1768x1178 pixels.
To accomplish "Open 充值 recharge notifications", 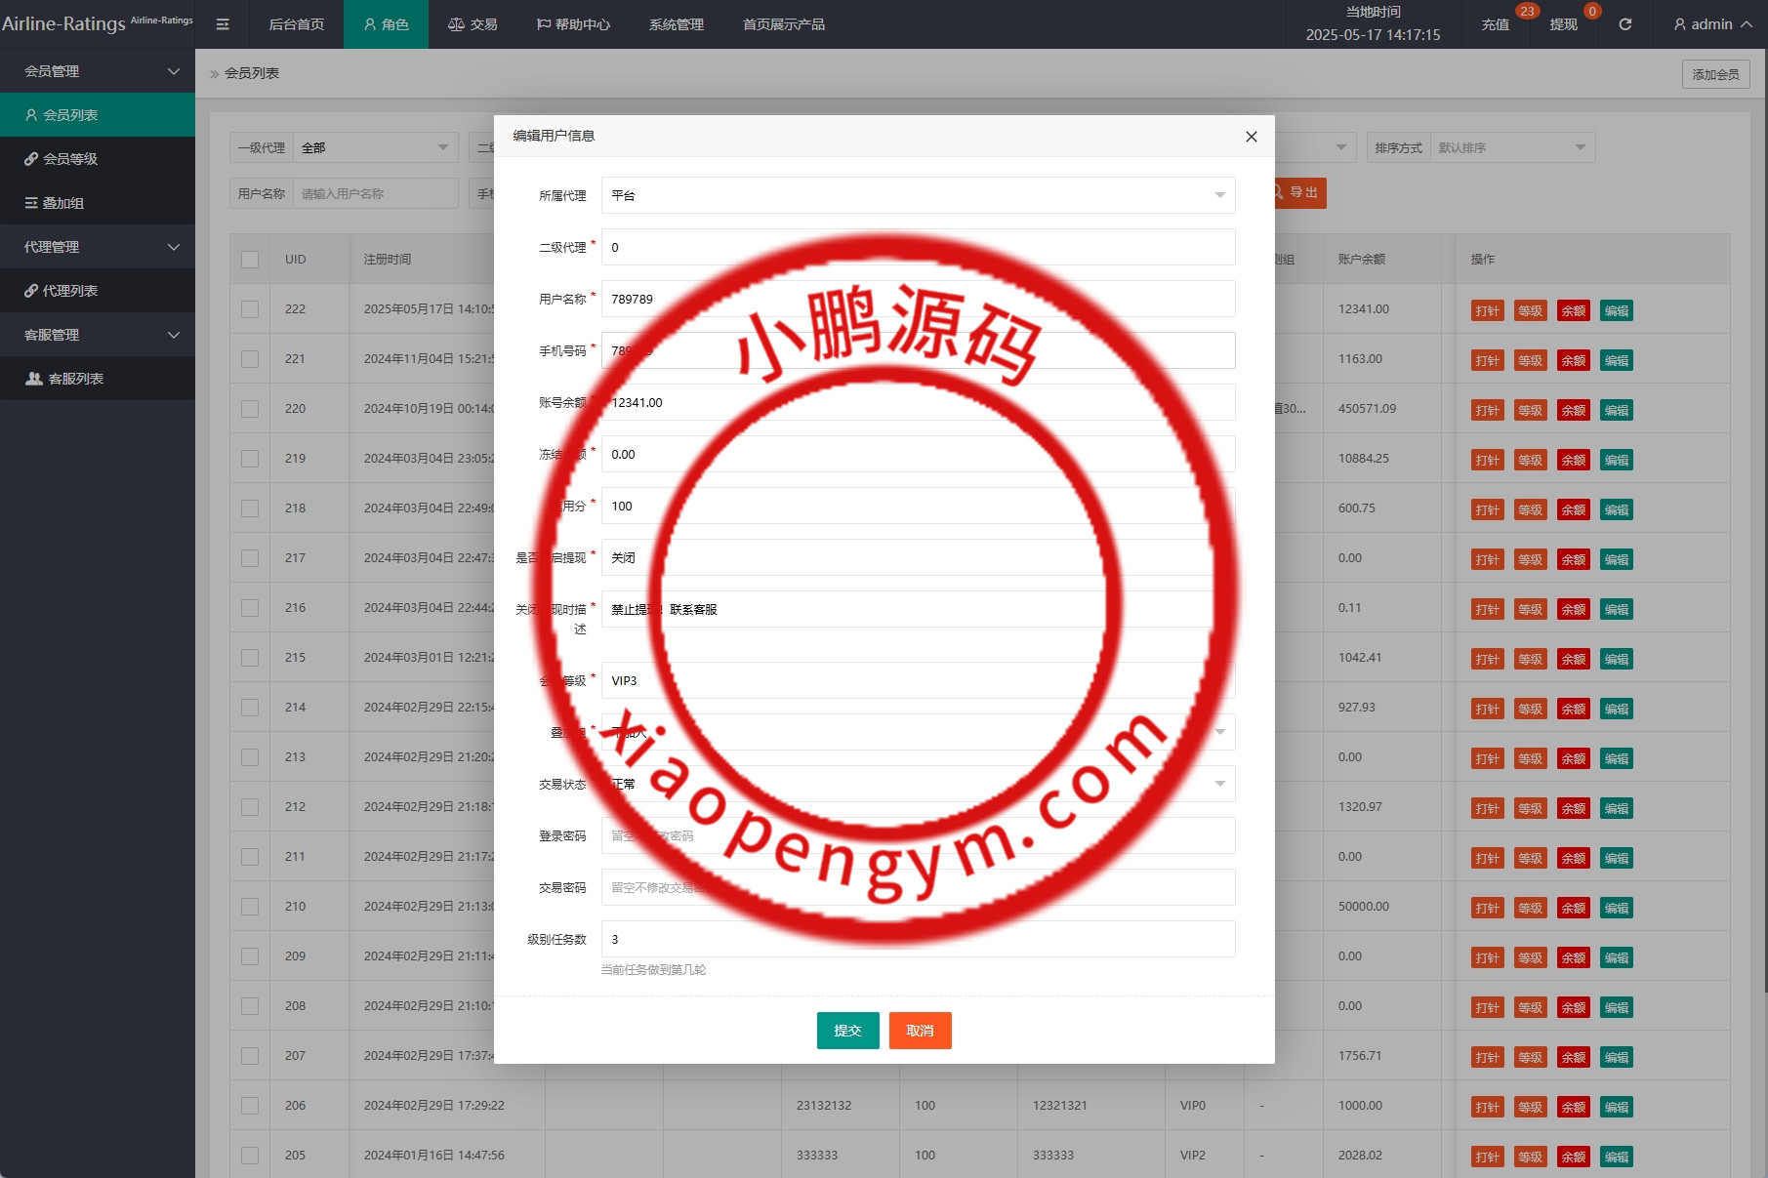I will tap(1495, 24).
